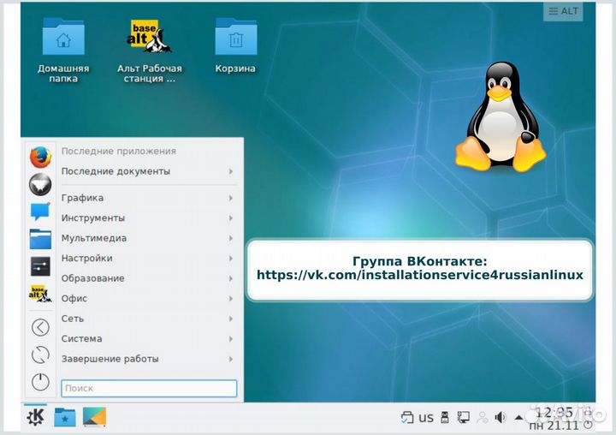Click the small power icon beside the date

(x=588, y=425)
